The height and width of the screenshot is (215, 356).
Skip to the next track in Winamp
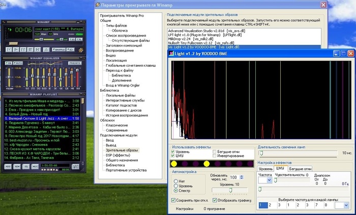[38, 49]
